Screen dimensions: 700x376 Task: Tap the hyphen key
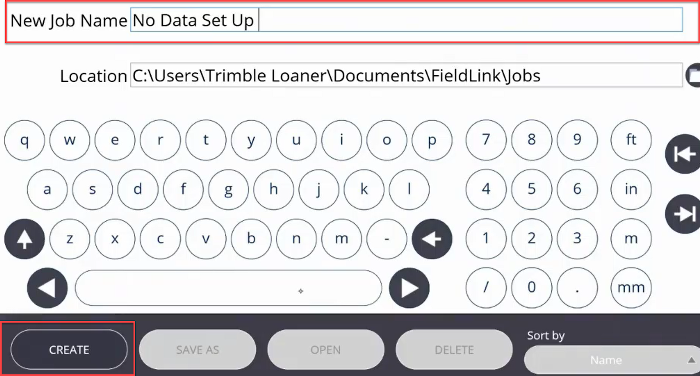click(x=387, y=239)
